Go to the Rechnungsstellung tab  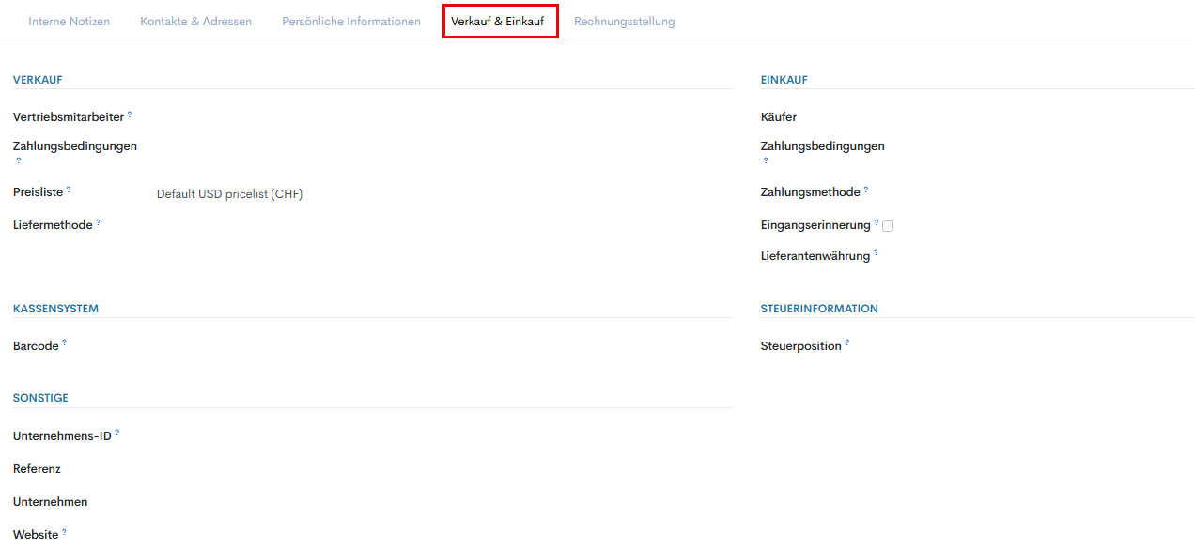tap(624, 21)
